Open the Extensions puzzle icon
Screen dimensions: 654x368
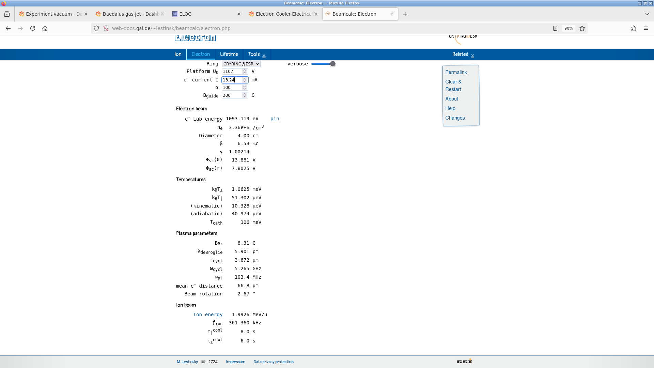[x=634, y=28]
